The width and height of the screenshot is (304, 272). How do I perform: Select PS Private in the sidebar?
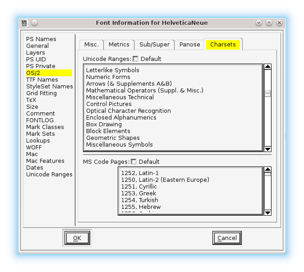pyautogui.click(x=41, y=66)
